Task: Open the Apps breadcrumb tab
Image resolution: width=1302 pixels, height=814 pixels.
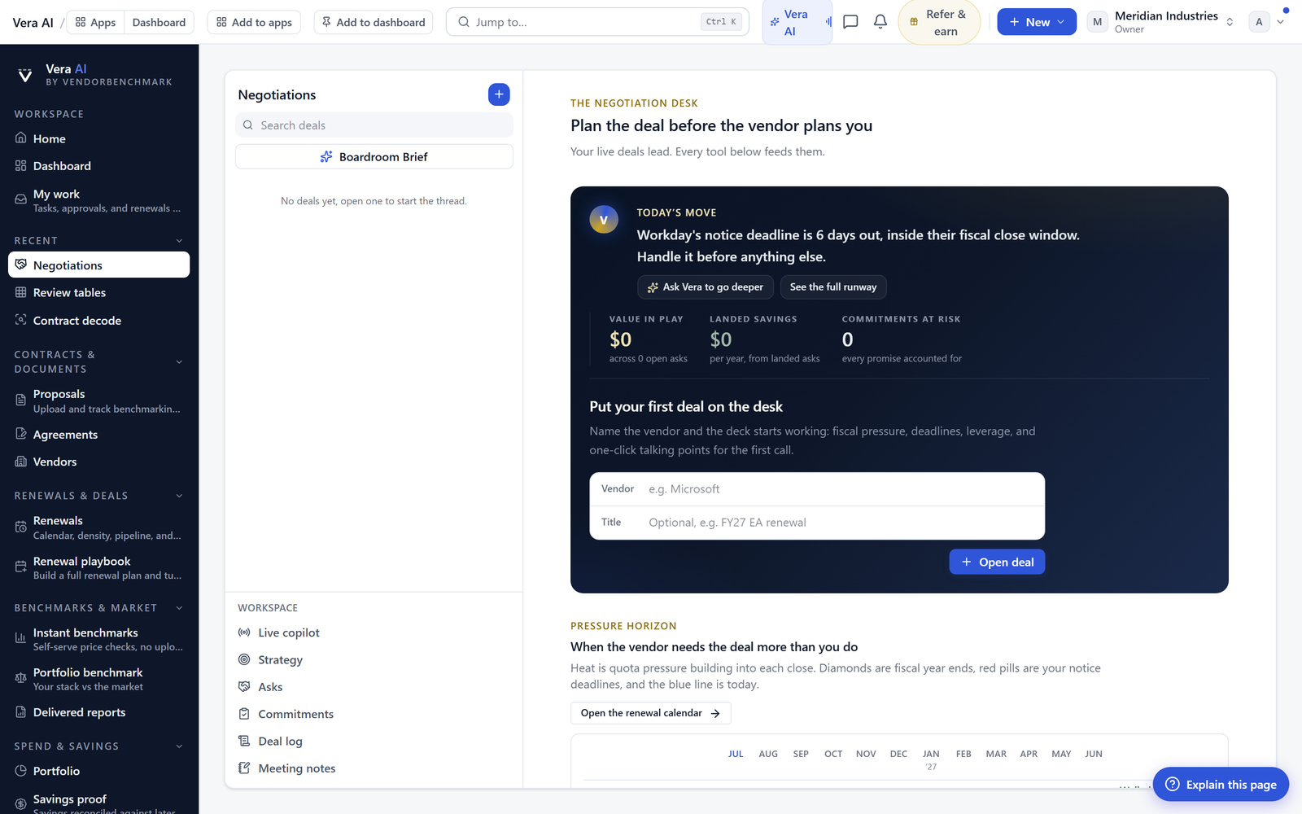Action: coord(95,22)
